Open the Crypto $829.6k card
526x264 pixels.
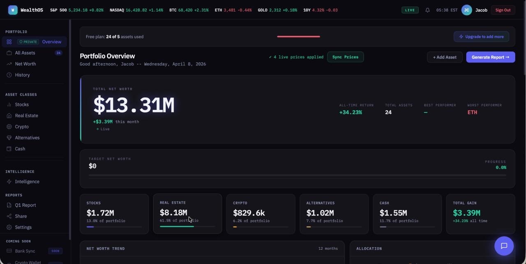coord(261,214)
